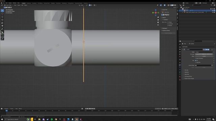Check Affect Only Parents option
This screenshot has height=121, width=216.
click(x=168, y=26)
